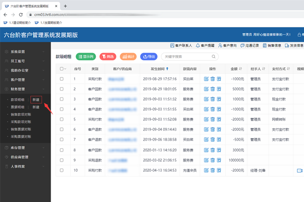Delete the row 3 record

[212, 99]
